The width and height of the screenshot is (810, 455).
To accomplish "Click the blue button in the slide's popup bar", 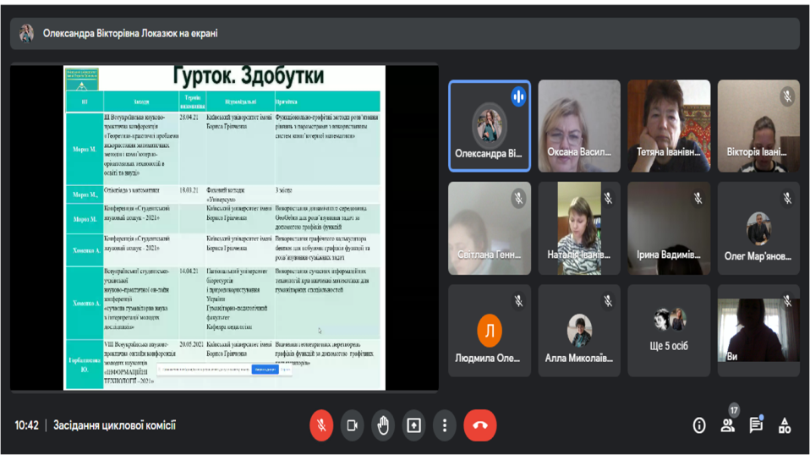I will [x=265, y=370].
